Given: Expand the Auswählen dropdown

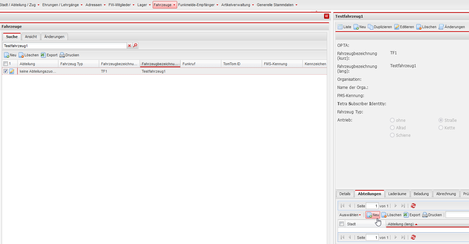Looking at the screenshot, I should (350, 215).
